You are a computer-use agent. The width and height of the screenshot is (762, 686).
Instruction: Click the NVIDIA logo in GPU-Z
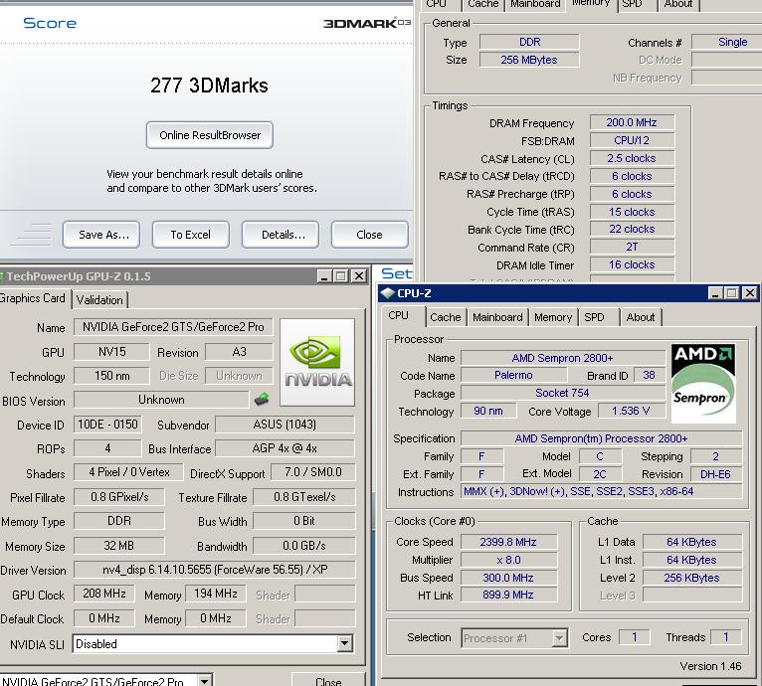click(317, 363)
